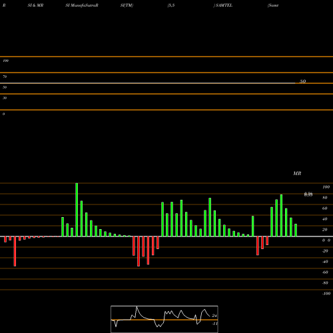This screenshot has width=333, height=333.
Task: Click the 'SI & MR' header text
Action: [x=35, y=5]
